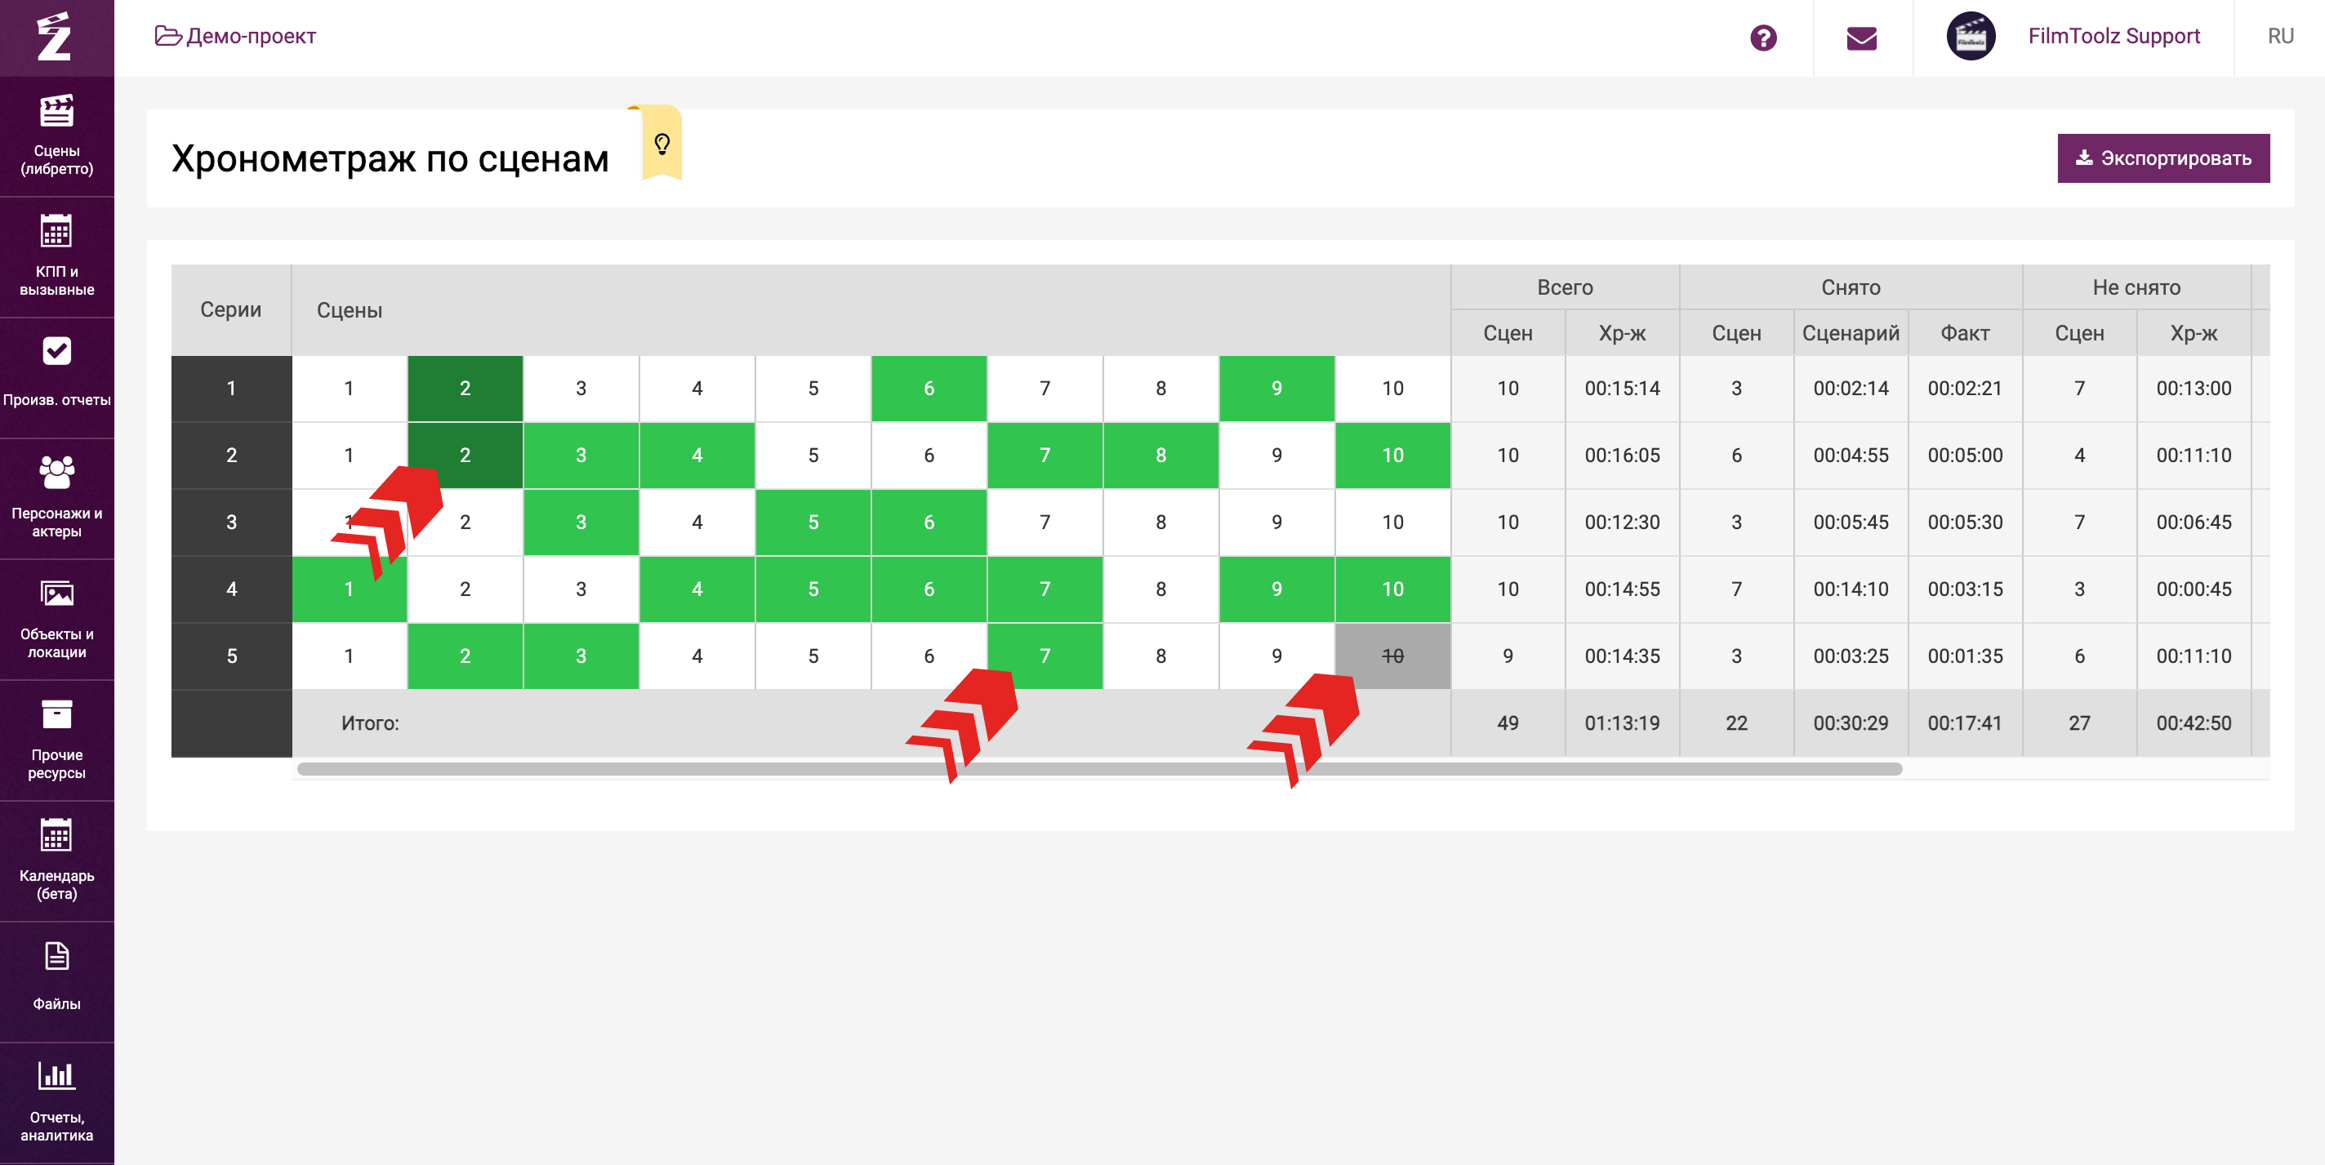Open Объекты и локации section
The height and width of the screenshot is (1165, 2325).
[56, 618]
